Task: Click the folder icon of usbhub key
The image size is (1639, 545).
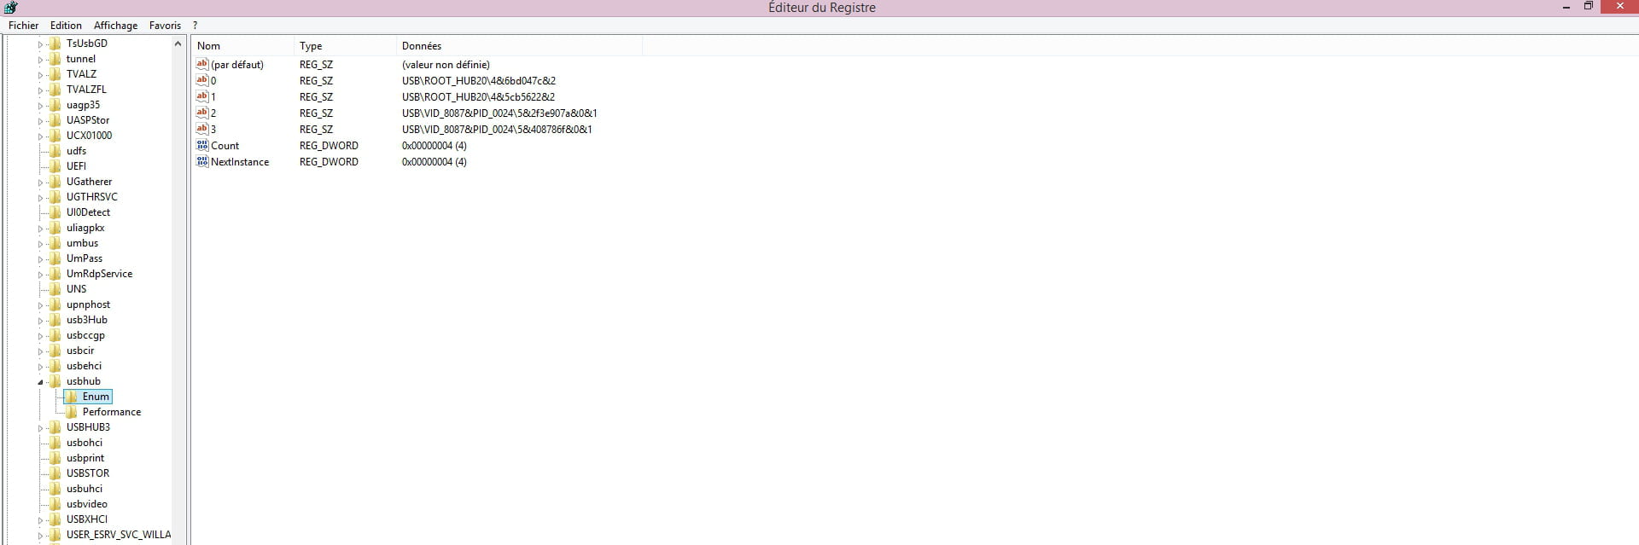Action: tap(55, 381)
